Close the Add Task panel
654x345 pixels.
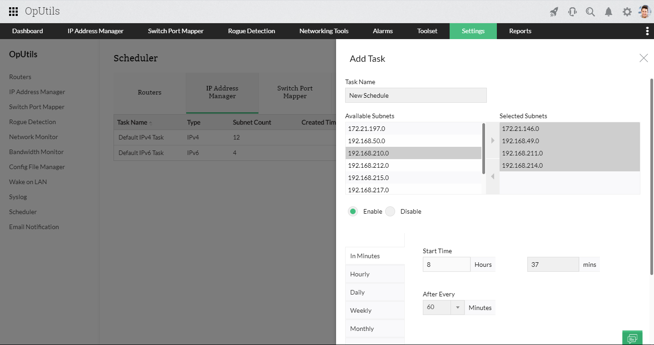[x=644, y=58]
